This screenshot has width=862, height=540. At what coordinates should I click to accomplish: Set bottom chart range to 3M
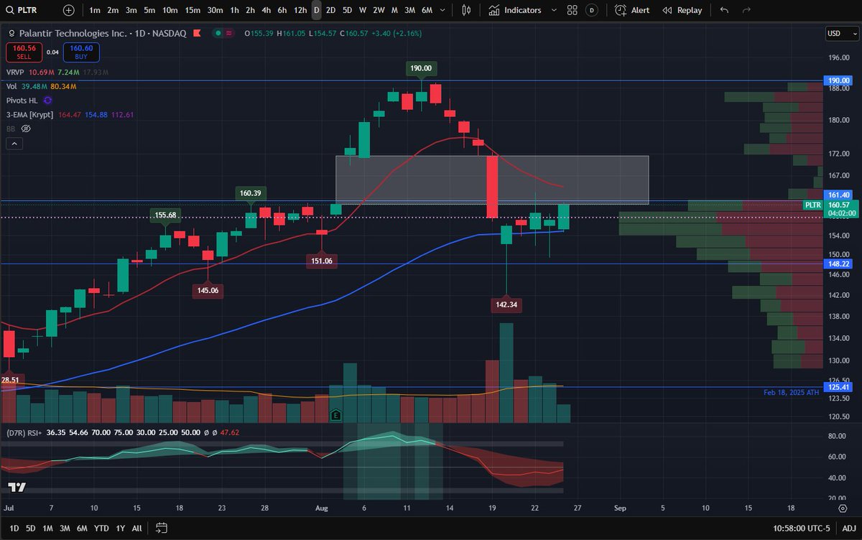pyautogui.click(x=65, y=528)
